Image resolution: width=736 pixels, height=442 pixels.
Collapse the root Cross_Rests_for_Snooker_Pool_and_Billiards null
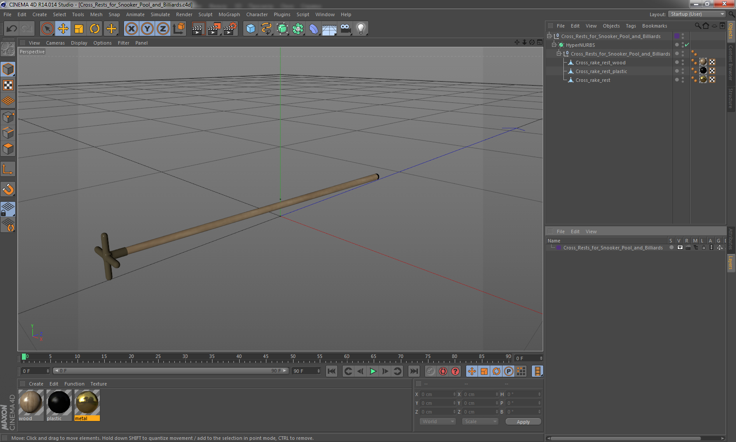pos(549,36)
